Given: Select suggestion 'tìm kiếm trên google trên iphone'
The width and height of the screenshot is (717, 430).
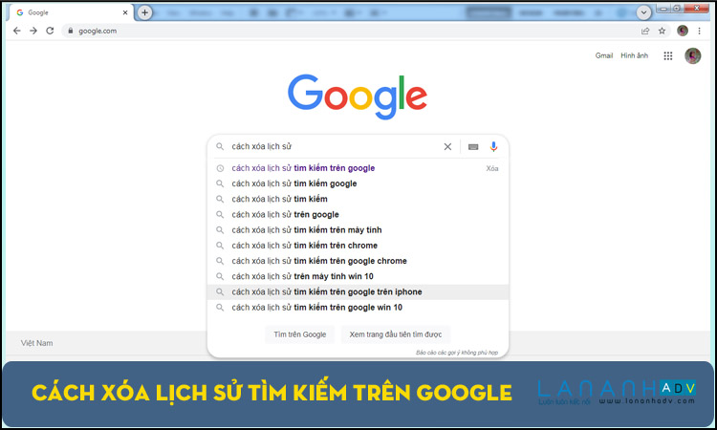Looking at the screenshot, I should coord(358,292).
